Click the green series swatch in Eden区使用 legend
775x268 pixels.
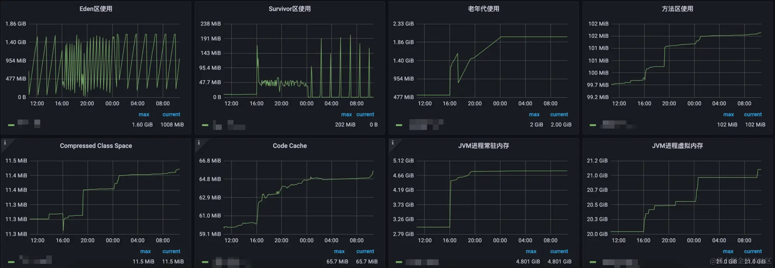point(11,125)
